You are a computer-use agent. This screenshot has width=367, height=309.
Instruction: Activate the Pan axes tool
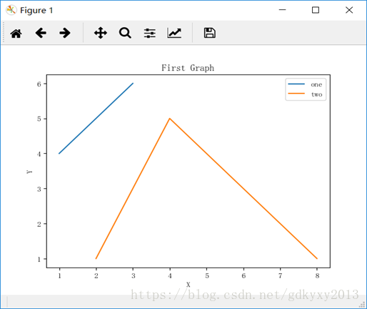click(101, 33)
